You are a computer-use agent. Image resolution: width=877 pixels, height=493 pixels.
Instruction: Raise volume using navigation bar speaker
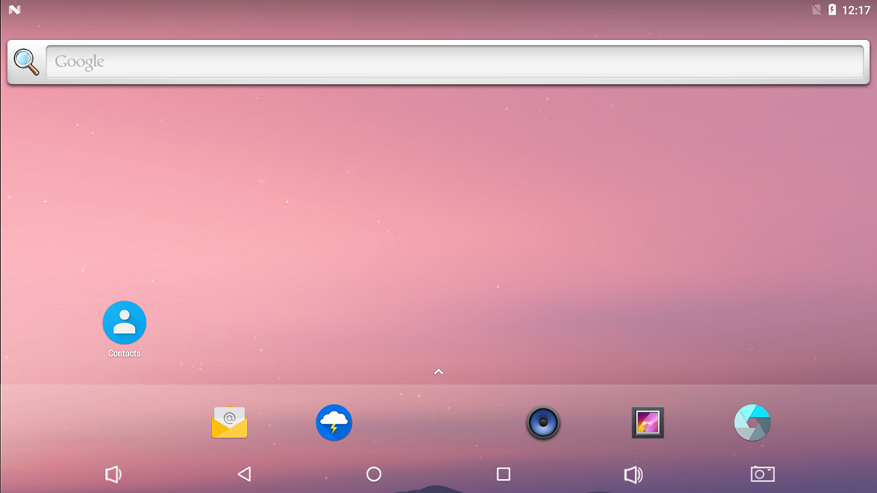633,474
